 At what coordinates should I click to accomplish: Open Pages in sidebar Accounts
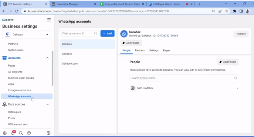(12, 66)
